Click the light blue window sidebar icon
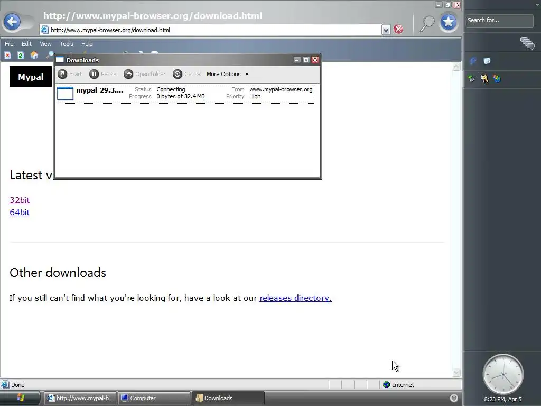541x406 pixels. click(x=487, y=61)
